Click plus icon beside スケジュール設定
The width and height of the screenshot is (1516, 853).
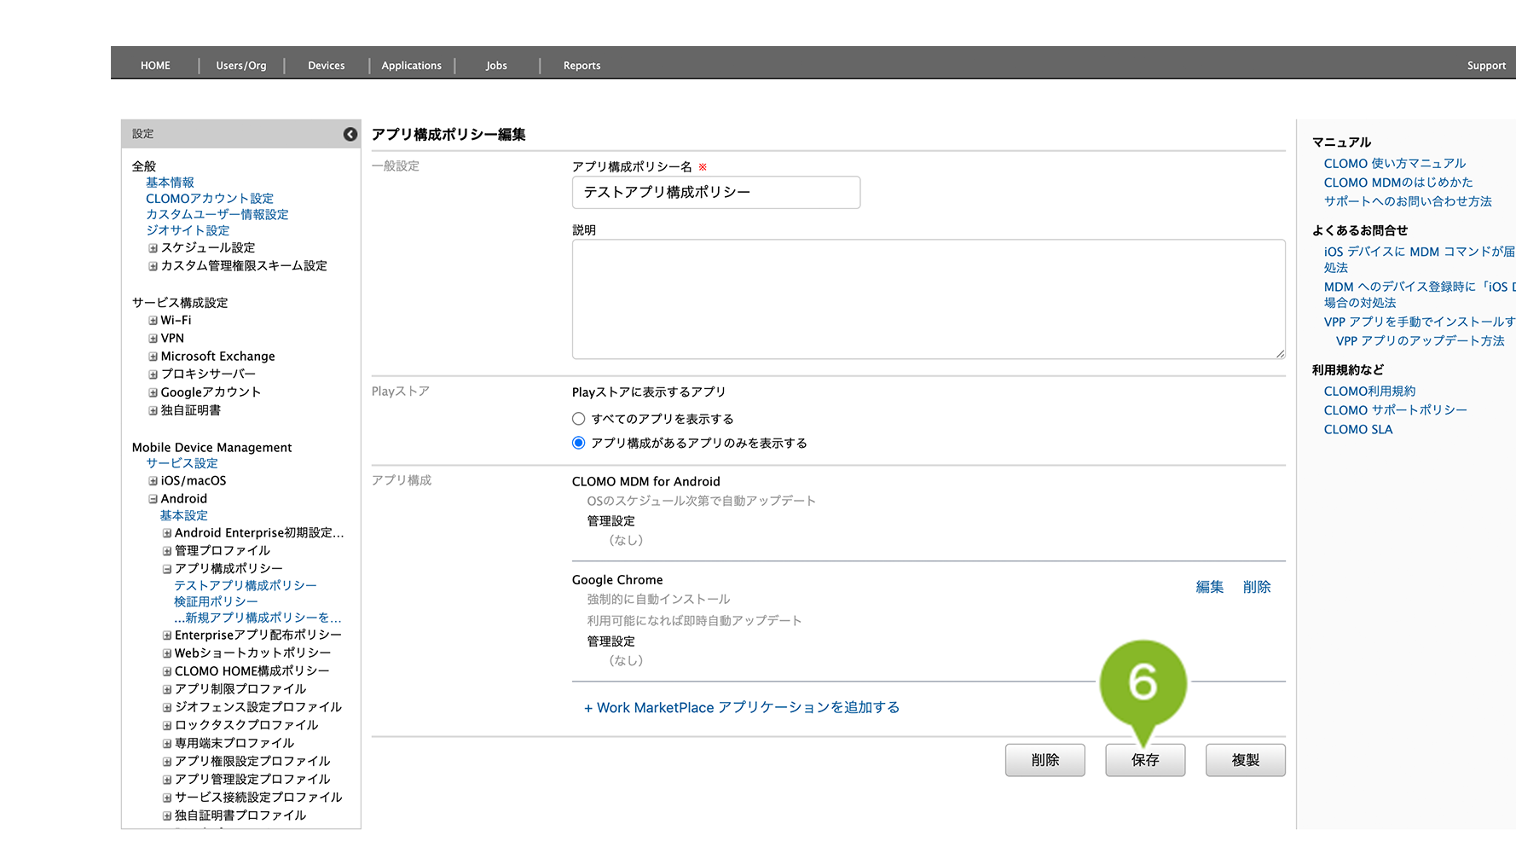click(x=153, y=248)
